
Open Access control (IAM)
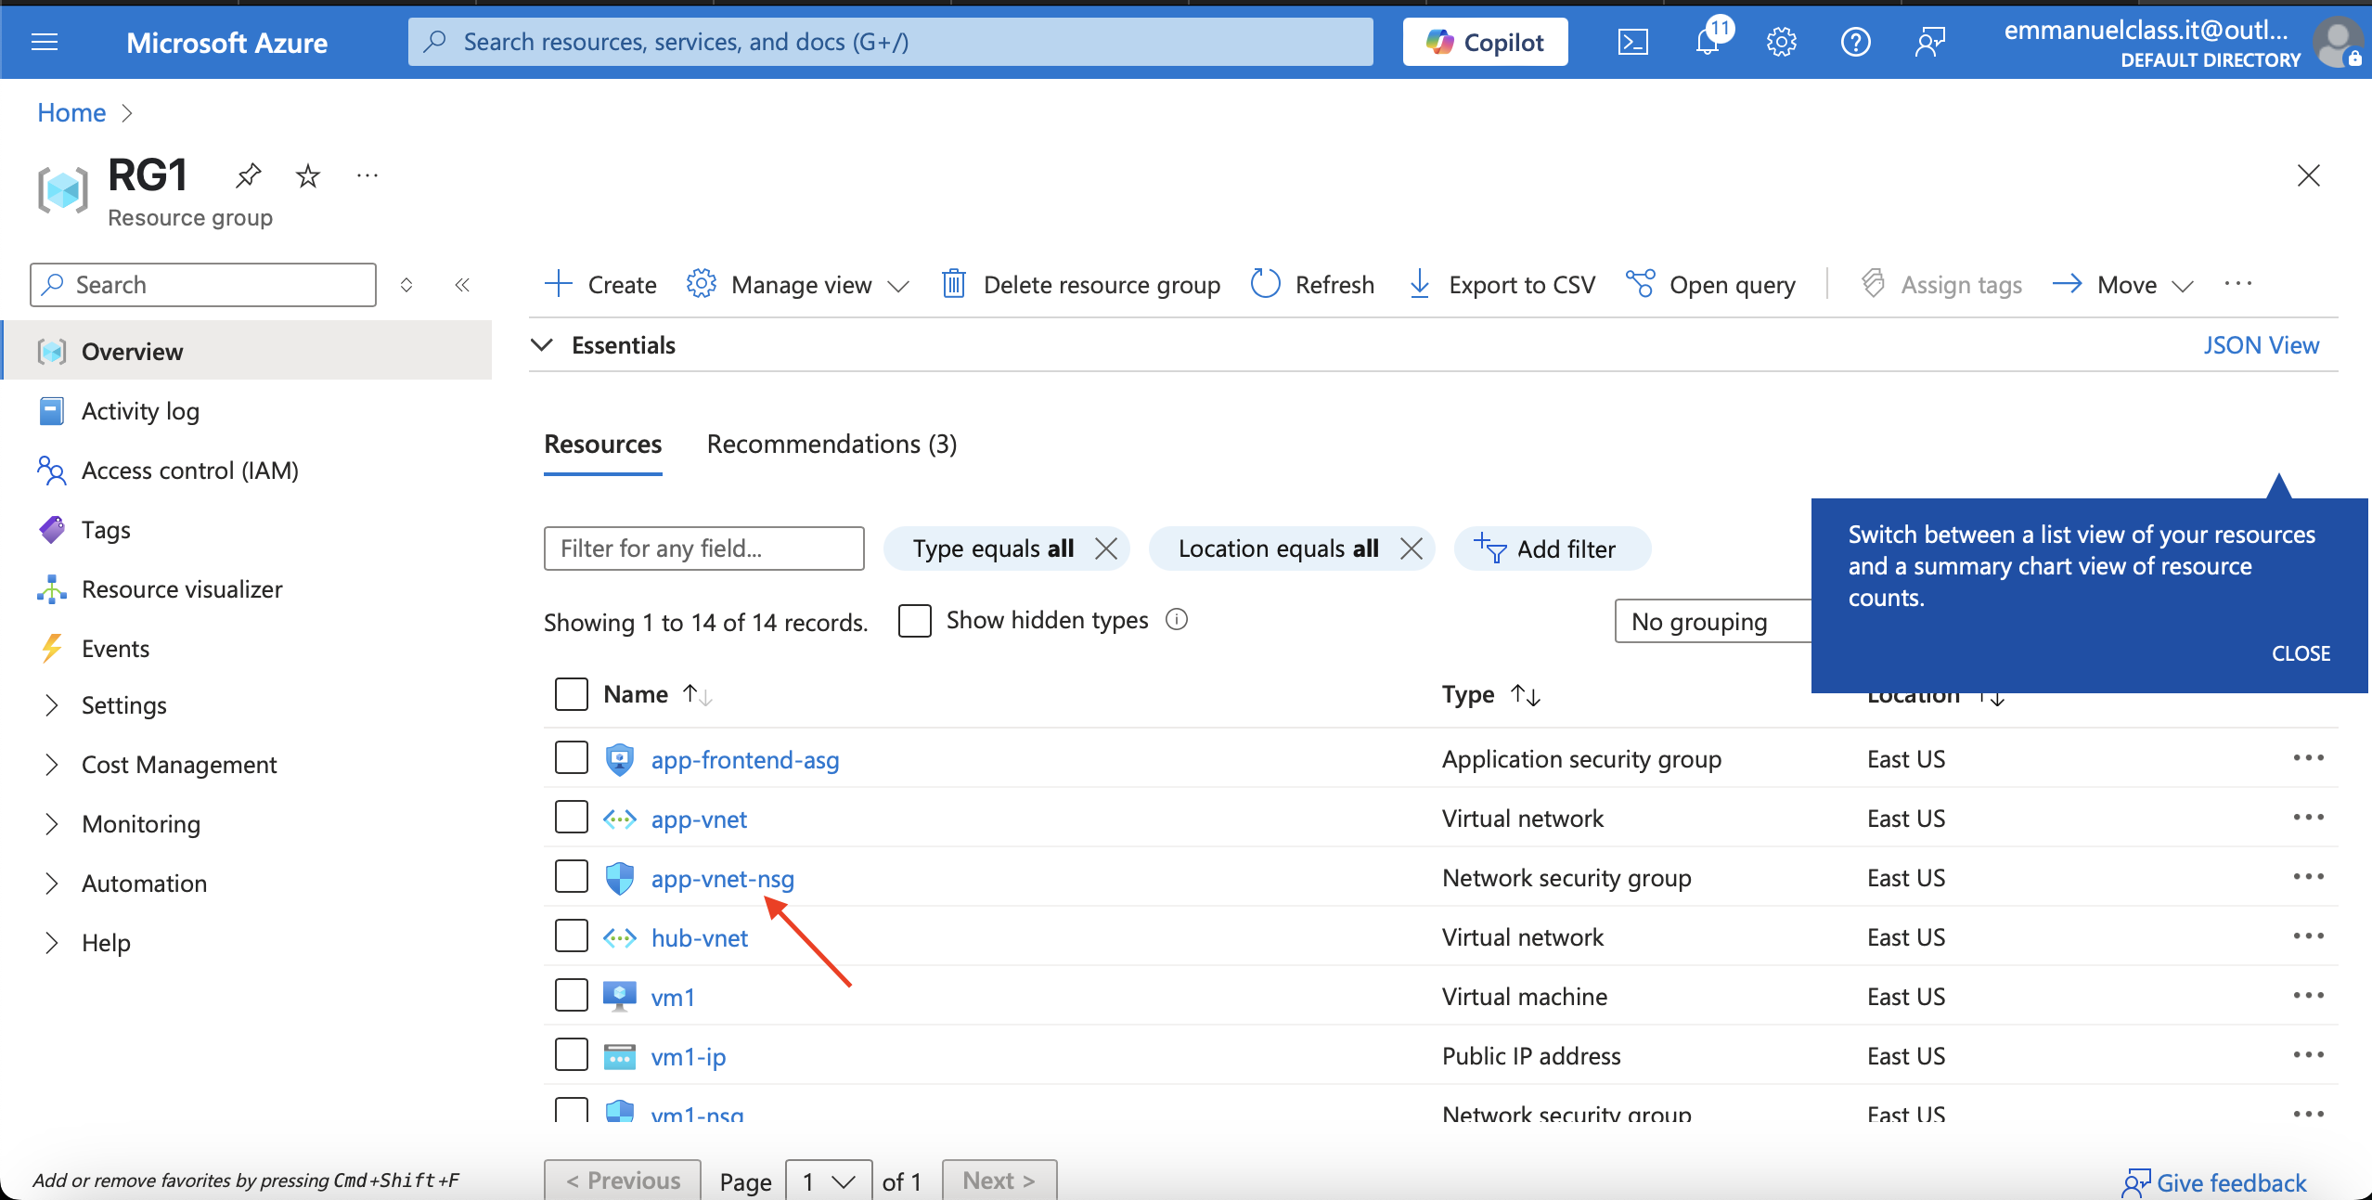(190, 471)
